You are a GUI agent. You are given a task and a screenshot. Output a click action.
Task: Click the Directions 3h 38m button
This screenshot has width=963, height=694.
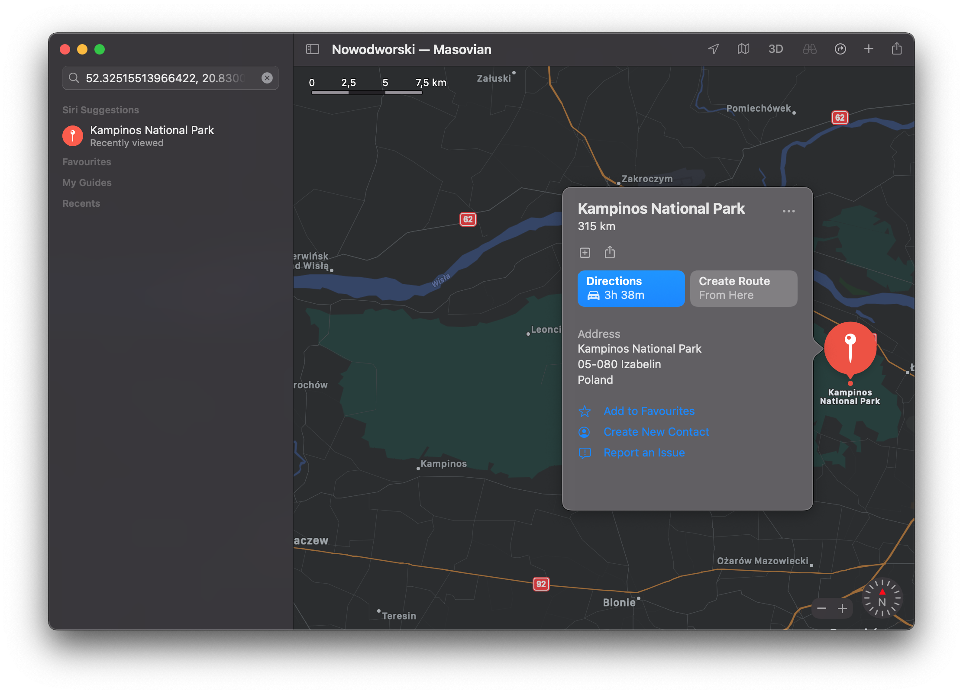(x=631, y=288)
